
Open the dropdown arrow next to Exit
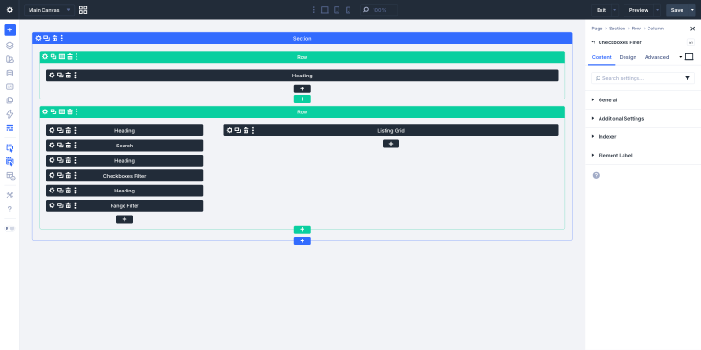pos(615,10)
